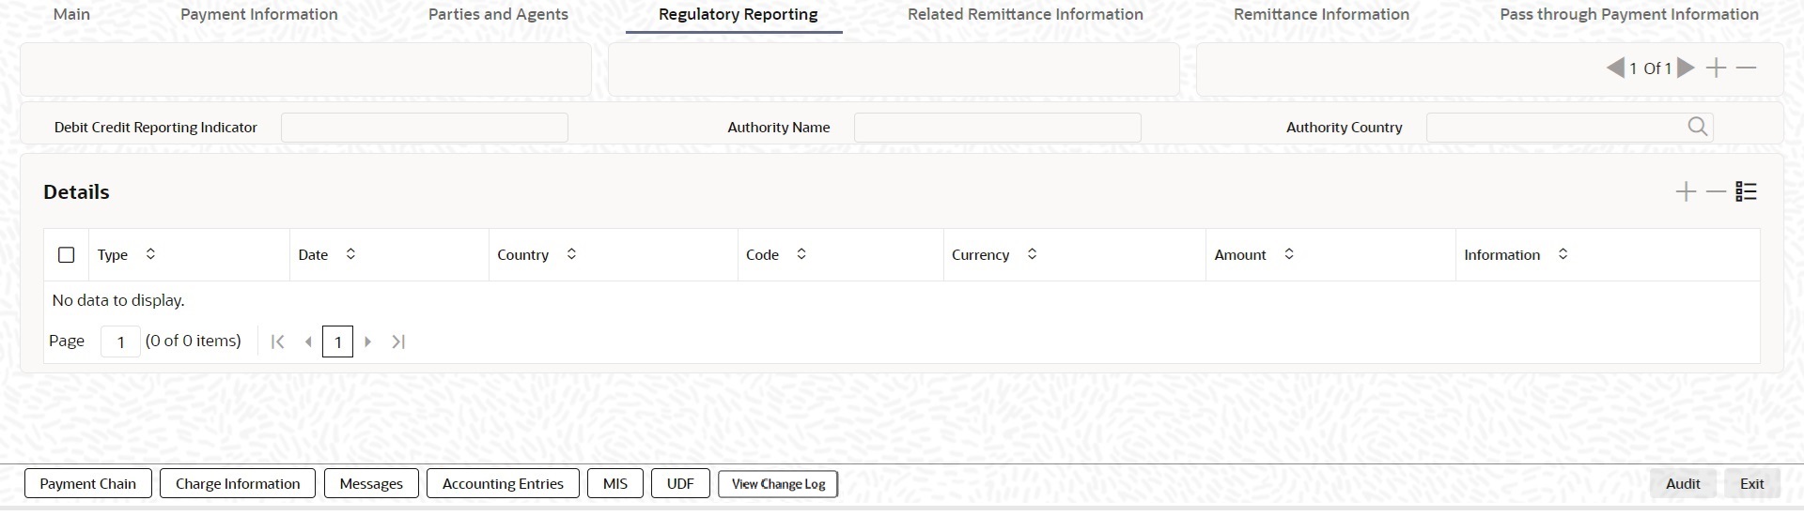Screen dimensions: 1804x516
Task: Go to next regulatory reporting record arrow
Action: tap(1687, 68)
